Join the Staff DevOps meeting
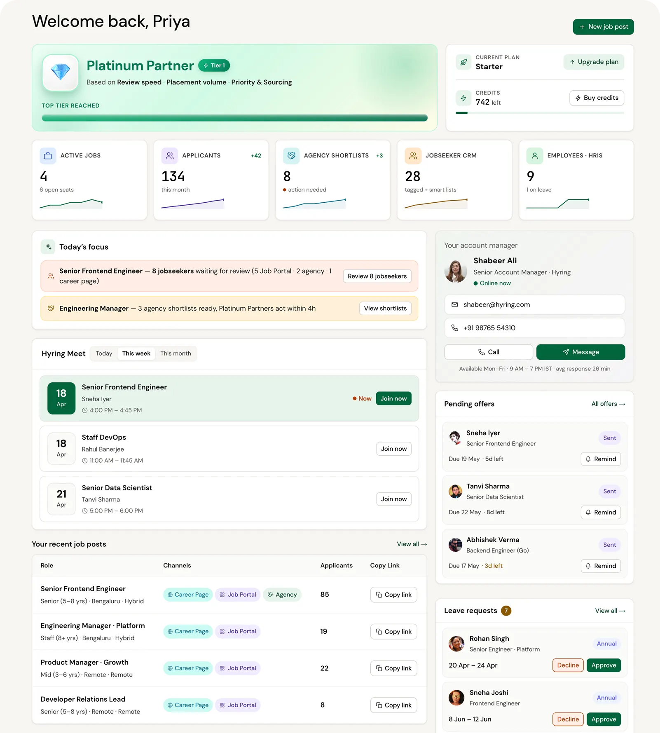Image resolution: width=660 pixels, height=733 pixels. (393, 449)
